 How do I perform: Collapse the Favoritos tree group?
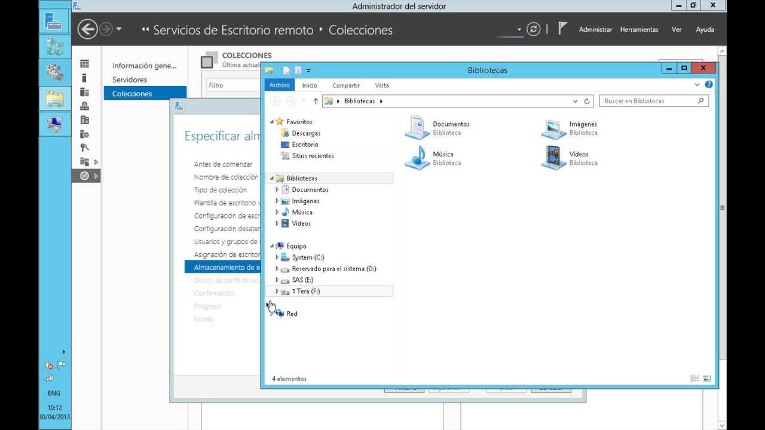click(271, 122)
